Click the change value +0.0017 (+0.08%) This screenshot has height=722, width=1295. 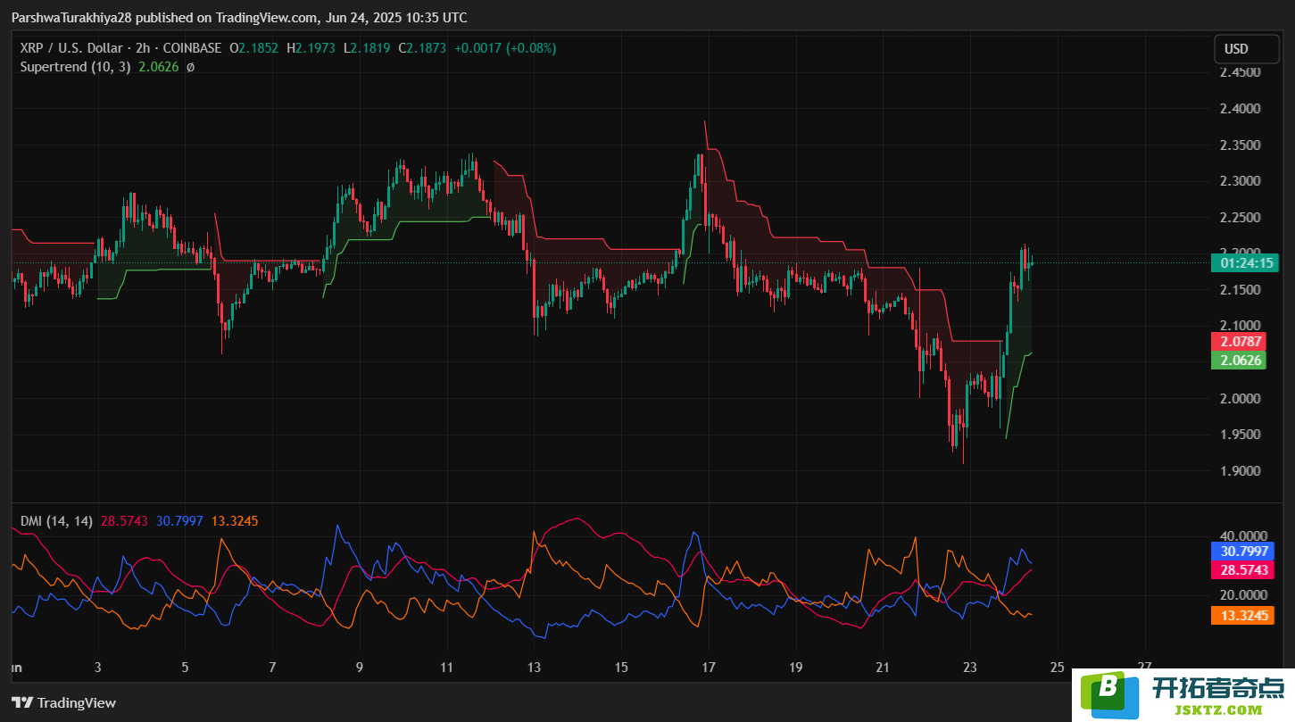505,48
